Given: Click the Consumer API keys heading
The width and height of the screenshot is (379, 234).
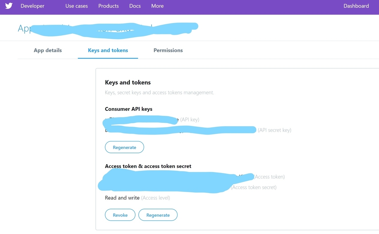Looking at the screenshot, I should (129, 109).
